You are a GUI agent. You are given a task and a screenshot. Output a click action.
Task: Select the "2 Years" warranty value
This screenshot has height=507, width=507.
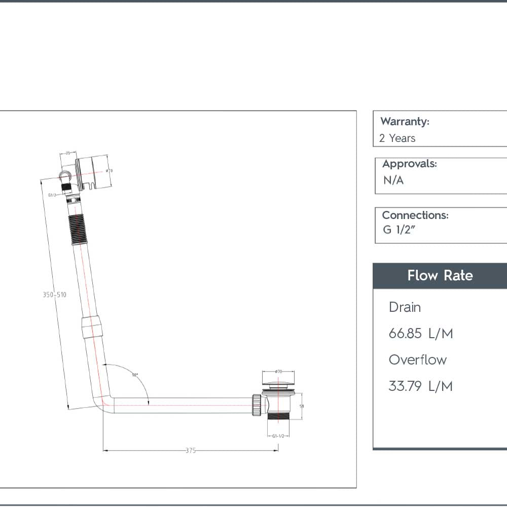click(x=397, y=138)
